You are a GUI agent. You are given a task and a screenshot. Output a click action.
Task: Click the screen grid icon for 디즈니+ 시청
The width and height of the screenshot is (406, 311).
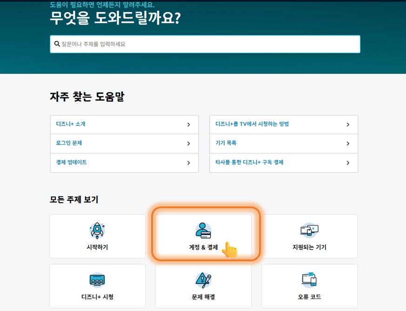97,280
